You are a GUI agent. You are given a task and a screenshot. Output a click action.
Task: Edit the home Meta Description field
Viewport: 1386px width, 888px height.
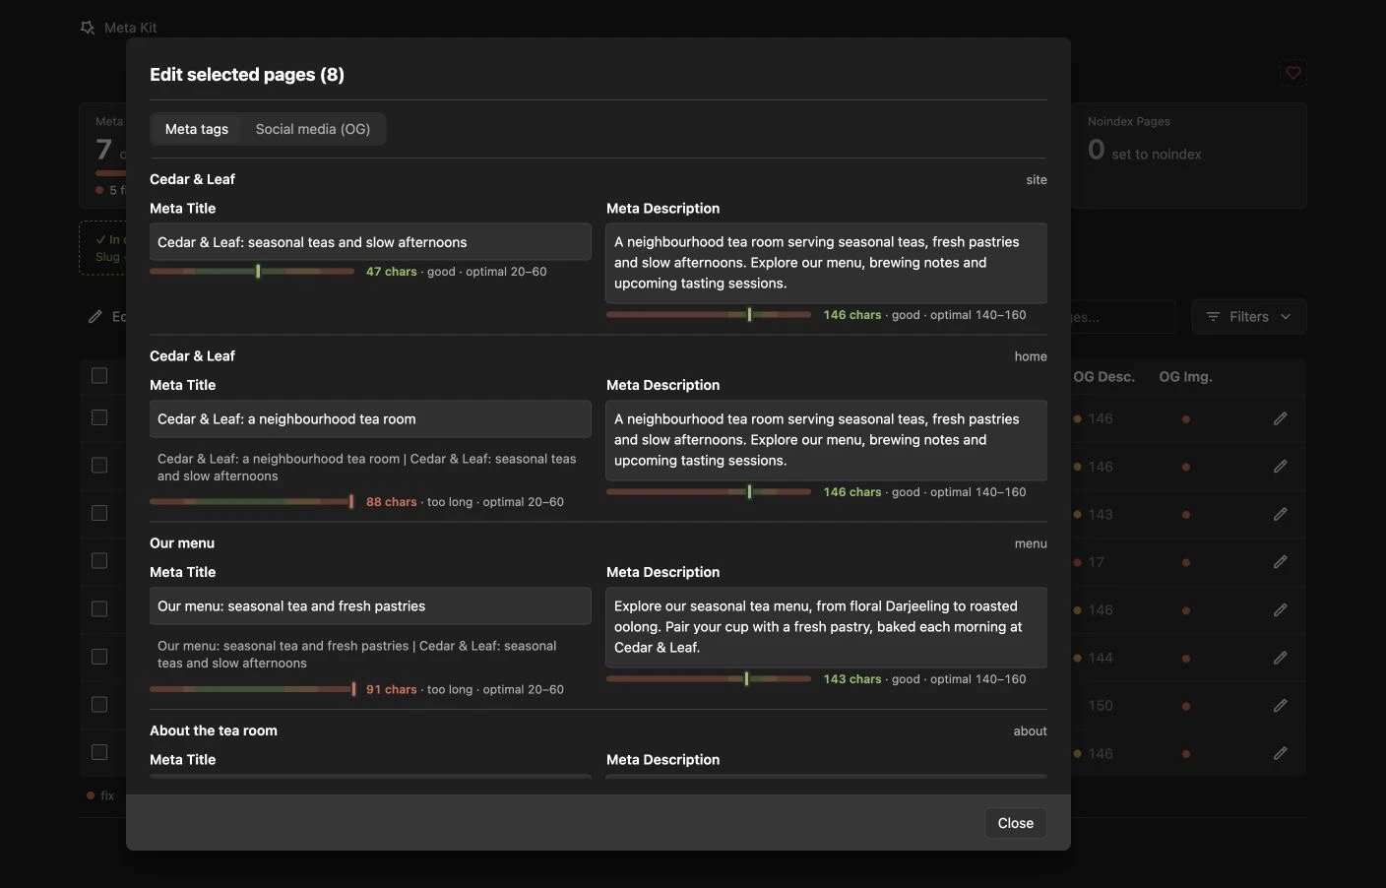[826, 440]
